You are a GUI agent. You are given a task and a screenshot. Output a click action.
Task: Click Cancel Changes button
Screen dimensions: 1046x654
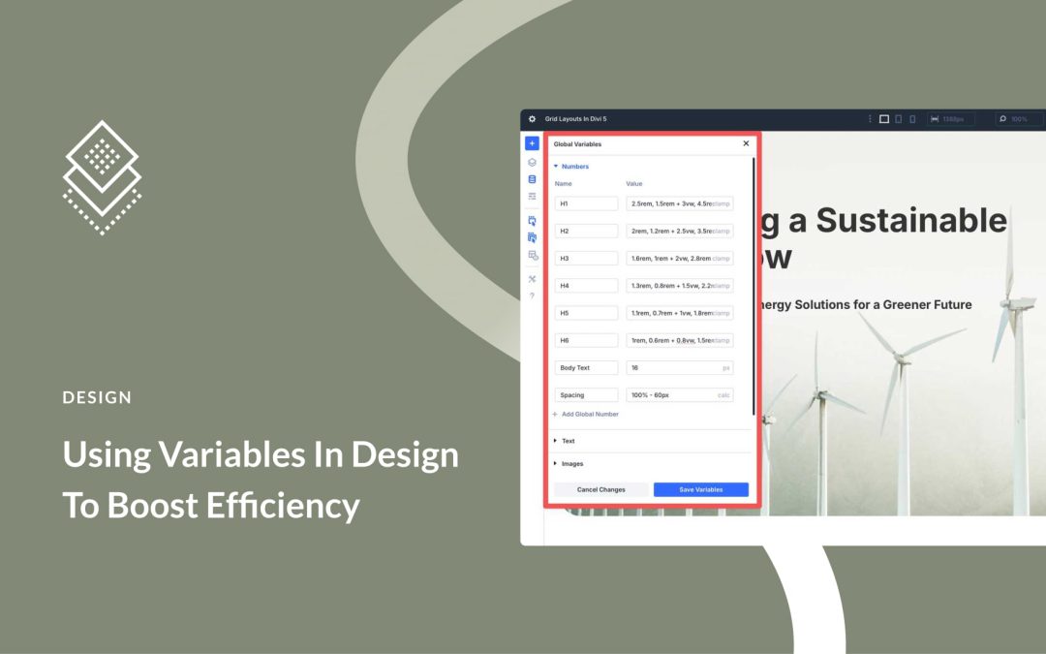601,489
